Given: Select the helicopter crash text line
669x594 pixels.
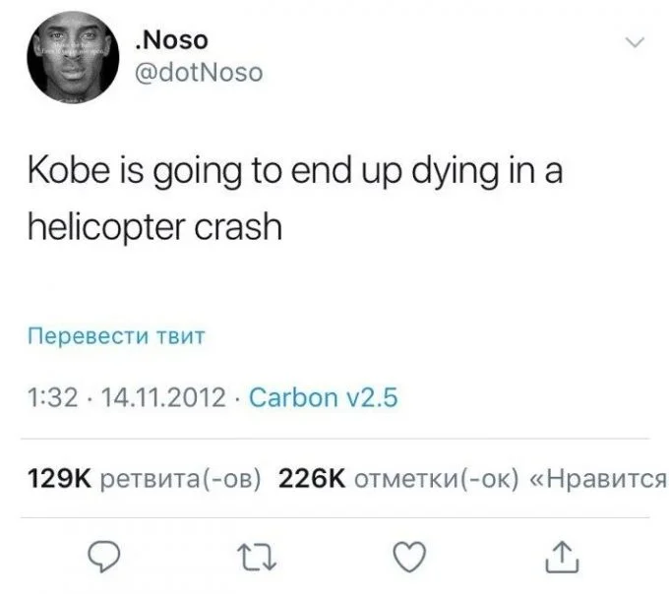Looking at the screenshot, I should 154,226.
